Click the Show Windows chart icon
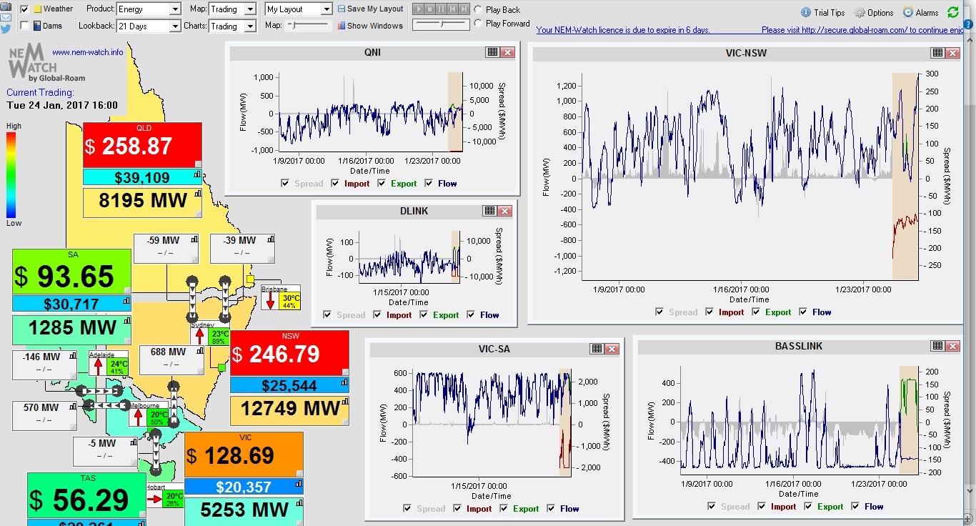 (x=341, y=26)
